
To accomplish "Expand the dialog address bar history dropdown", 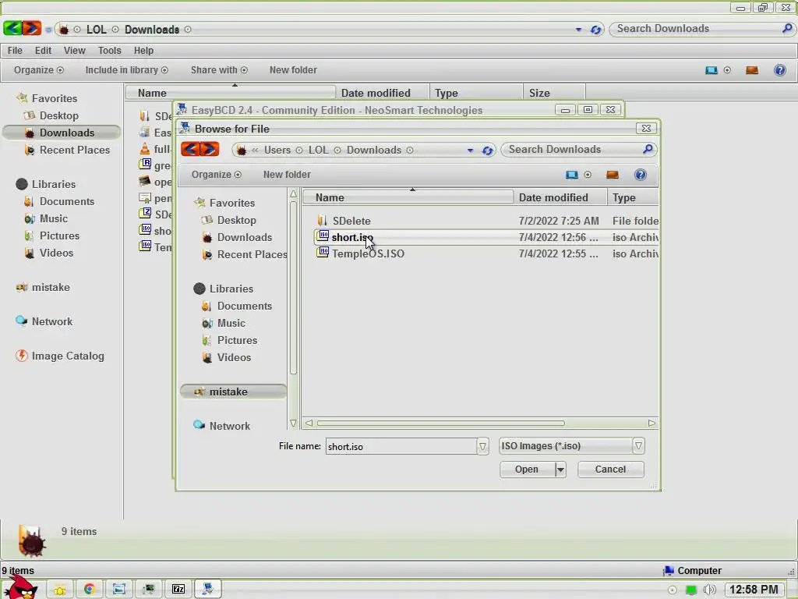I will [x=470, y=151].
